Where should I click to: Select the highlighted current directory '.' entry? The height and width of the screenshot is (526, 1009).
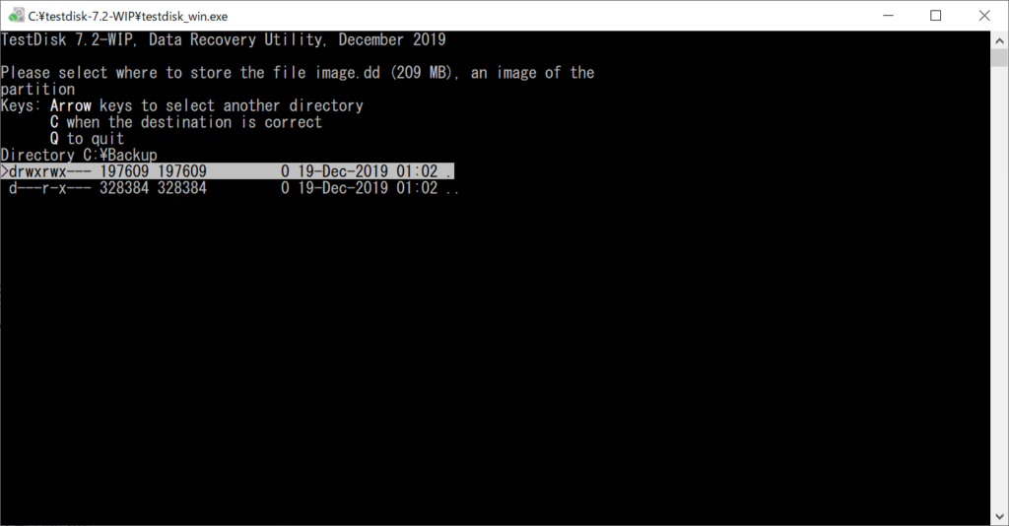click(x=228, y=171)
